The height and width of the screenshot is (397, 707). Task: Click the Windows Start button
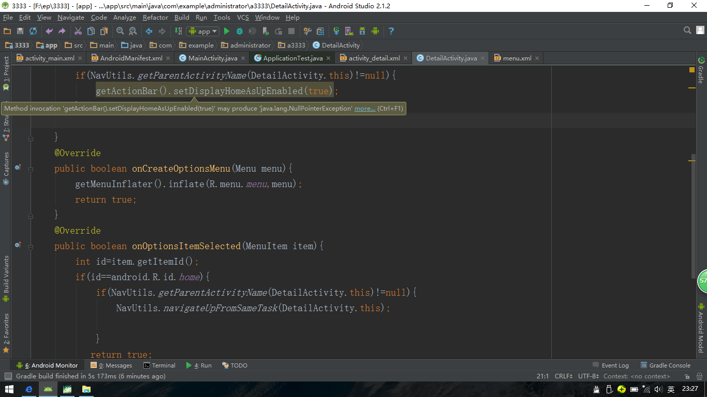(x=9, y=389)
